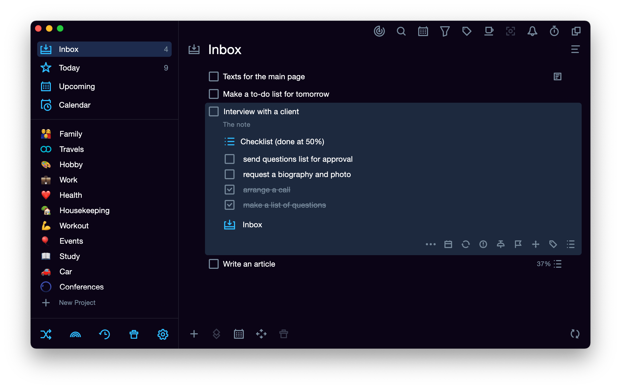Screen dimensions: 621x389
Task: Click the rainbow arc icon in sidebar footer
Action: (75, 334)
